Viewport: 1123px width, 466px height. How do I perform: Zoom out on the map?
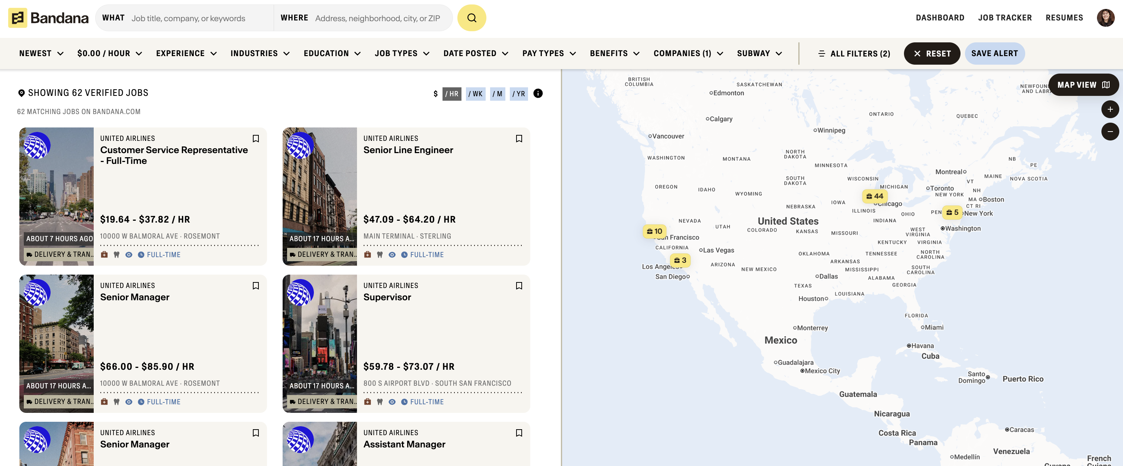click(x=1110, y=132)
